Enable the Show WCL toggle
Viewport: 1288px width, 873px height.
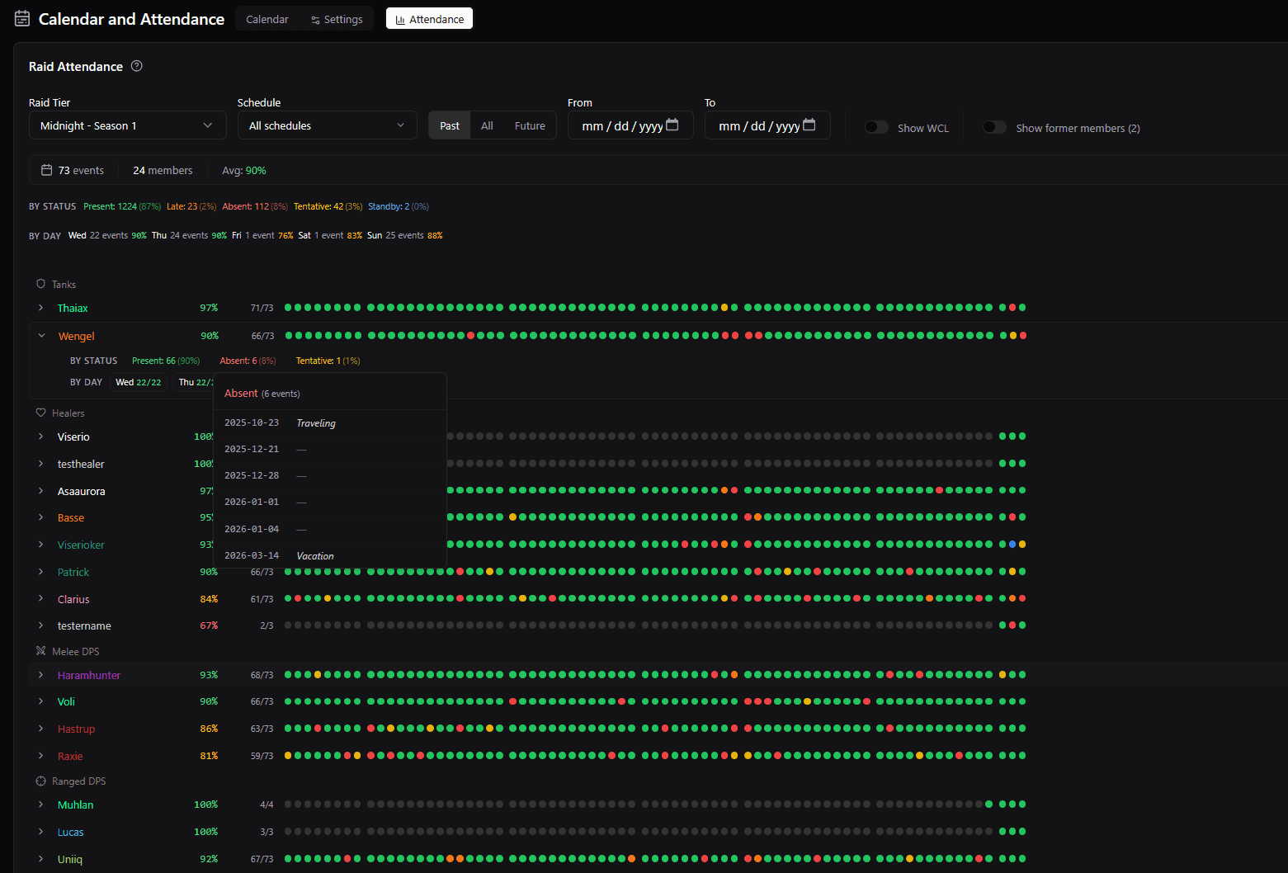pos(876,127)
